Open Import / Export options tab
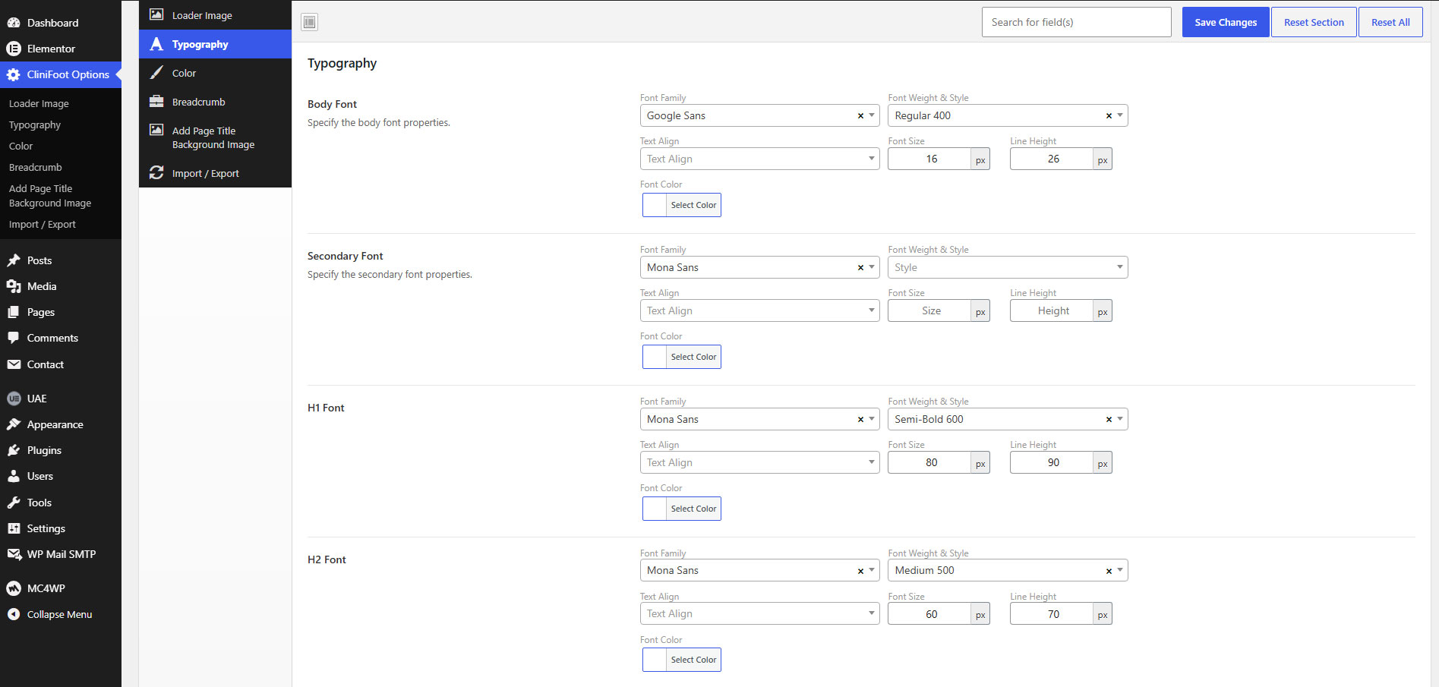 pyautogui.click(x=215, y=173)
